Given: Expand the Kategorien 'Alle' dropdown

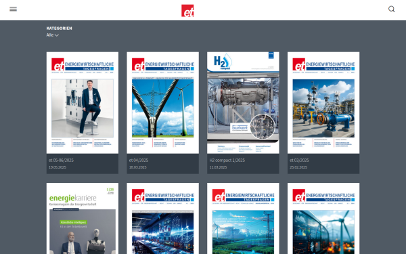Looking at the screenshot, I should (53, 35).
